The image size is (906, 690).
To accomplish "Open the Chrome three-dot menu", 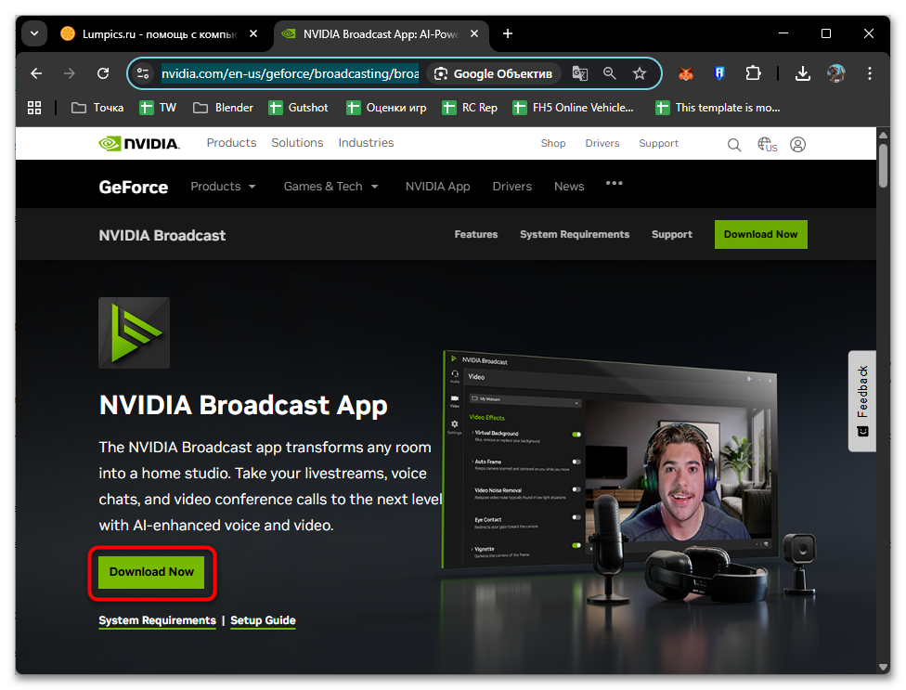I will point(870,73).
